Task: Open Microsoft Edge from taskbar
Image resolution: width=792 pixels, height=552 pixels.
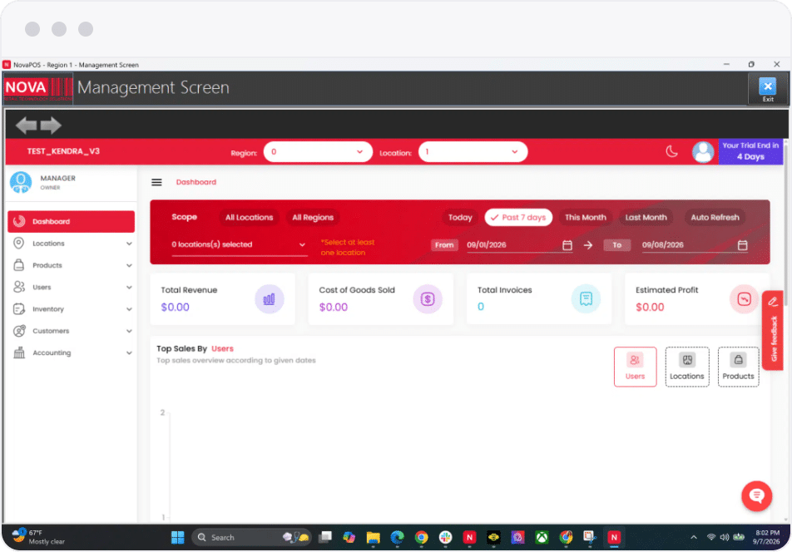Action: [398, 537]
